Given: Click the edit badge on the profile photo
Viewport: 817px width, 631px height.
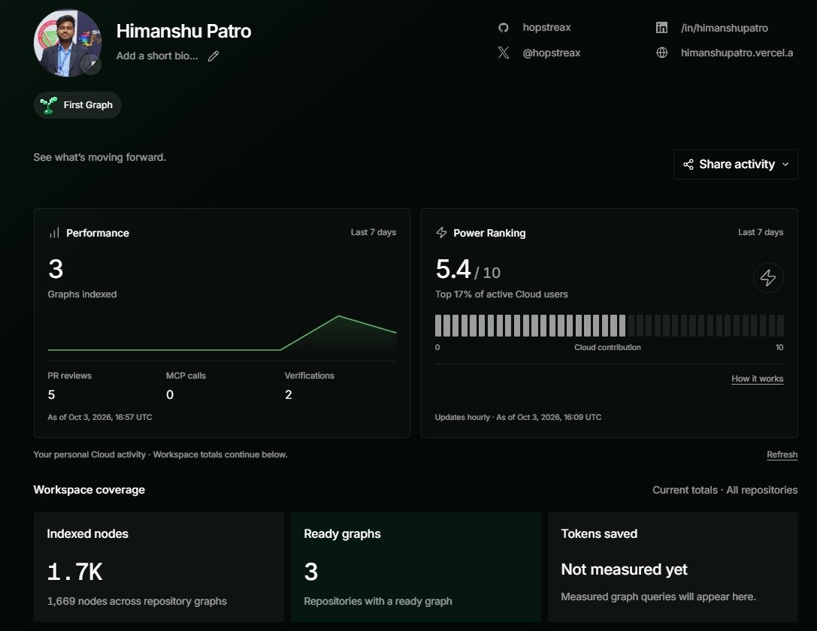Looking at the screenshot, I should [x=91, y=65].
